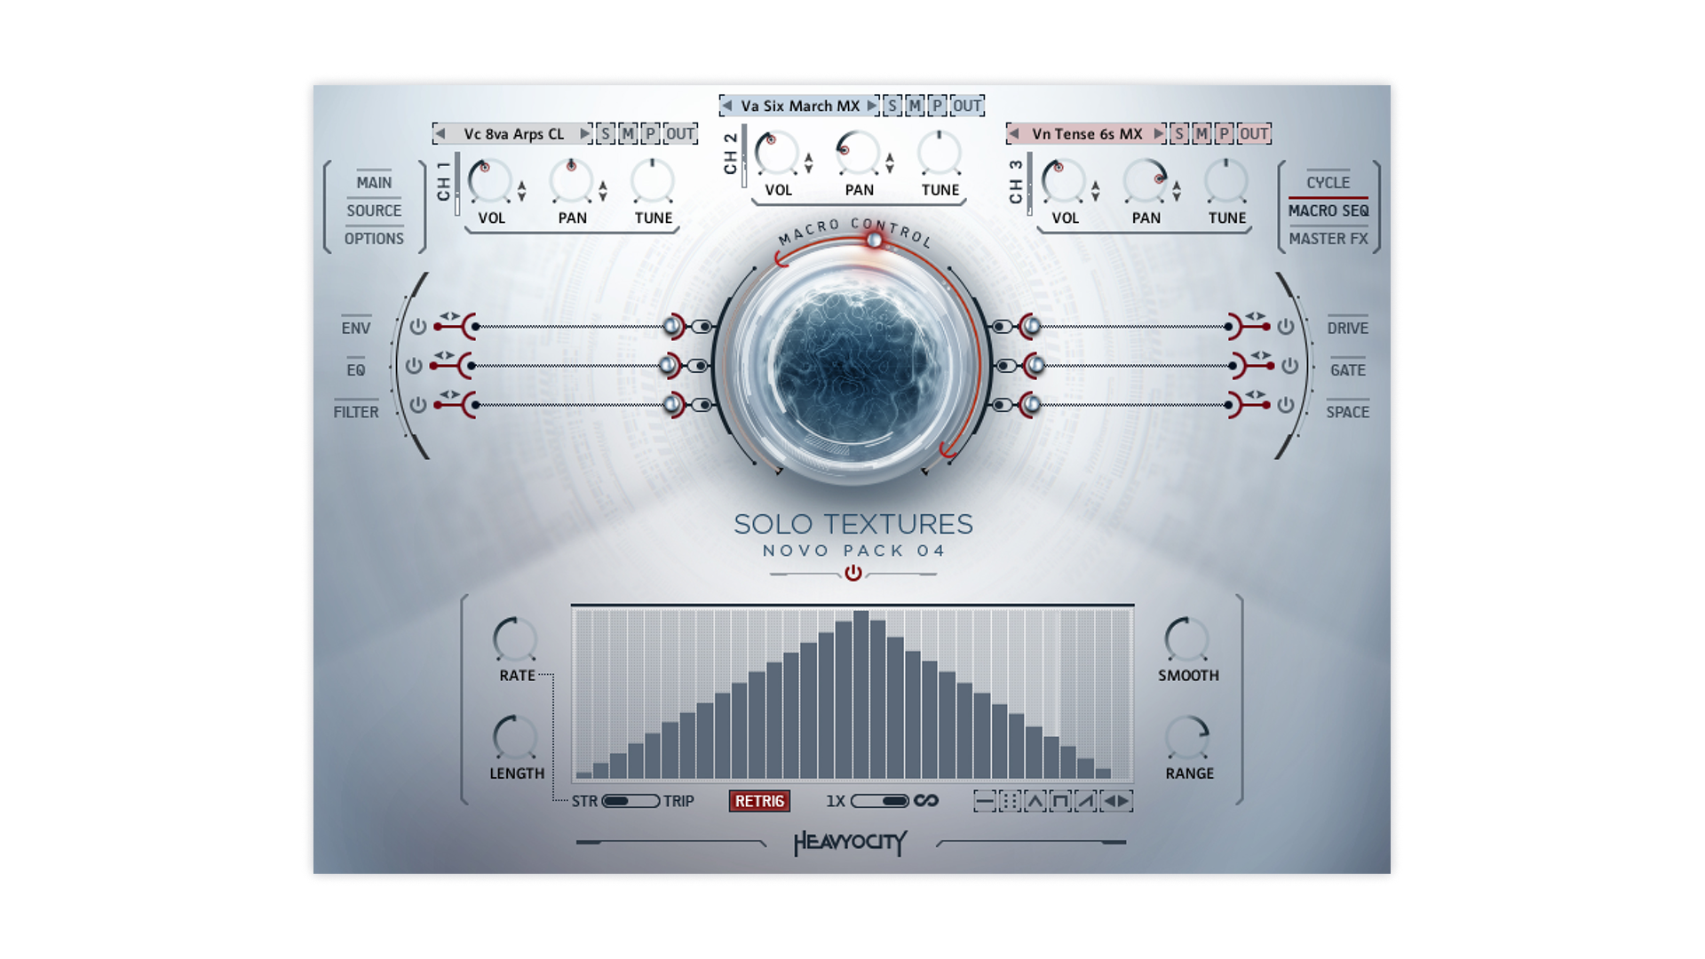
Task: Click the ENV link pill beside the orb
Action: tap(702, 327)
